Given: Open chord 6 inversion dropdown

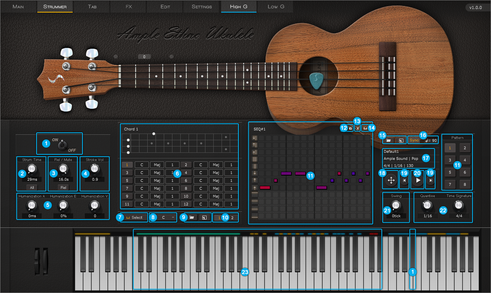Looking at the screenshot, I should tap(231, 181).
